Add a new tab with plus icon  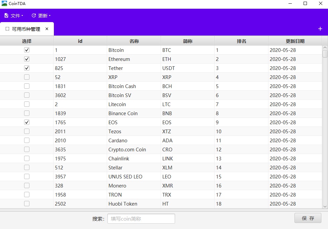tap(320, 29)
